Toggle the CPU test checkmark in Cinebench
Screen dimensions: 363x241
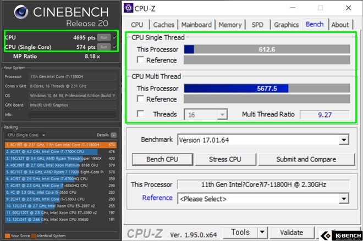point(115,37)
